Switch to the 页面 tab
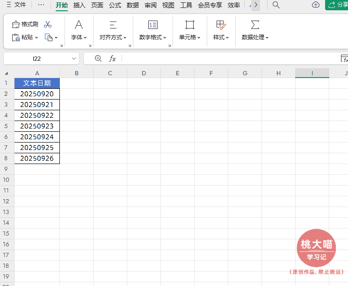The image size is (348, 286). [97, 5]
